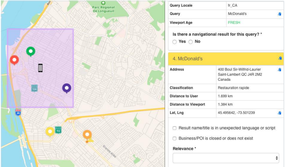Check result name in unexpected language

(175, 128)
